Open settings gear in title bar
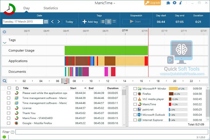 point(174,3)
